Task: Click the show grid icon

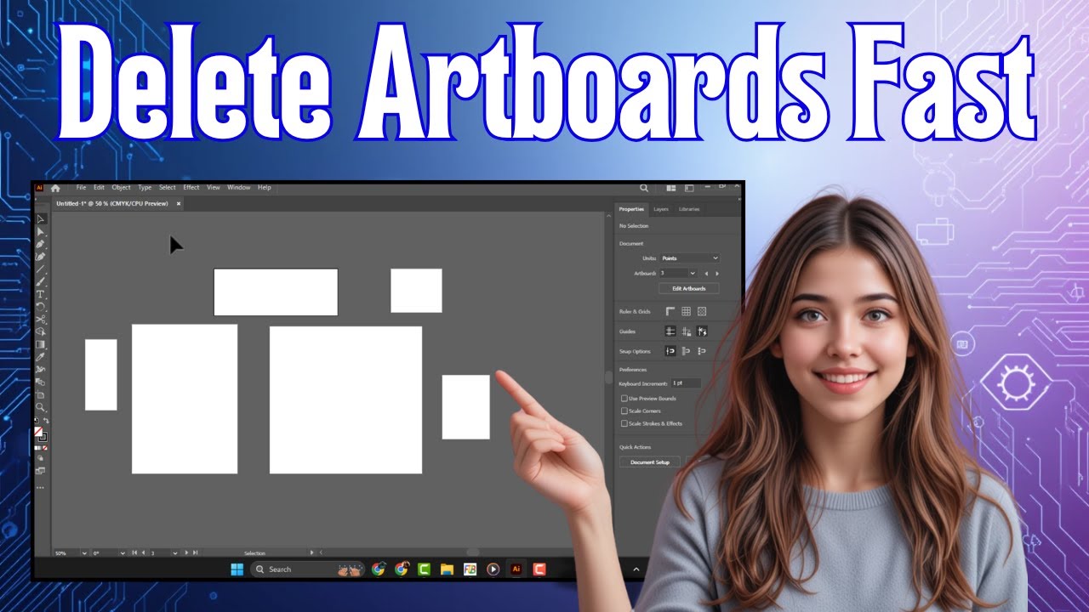Action: [686, 312]
